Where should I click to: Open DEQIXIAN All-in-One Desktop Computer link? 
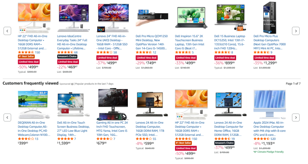tap(34, 129)
